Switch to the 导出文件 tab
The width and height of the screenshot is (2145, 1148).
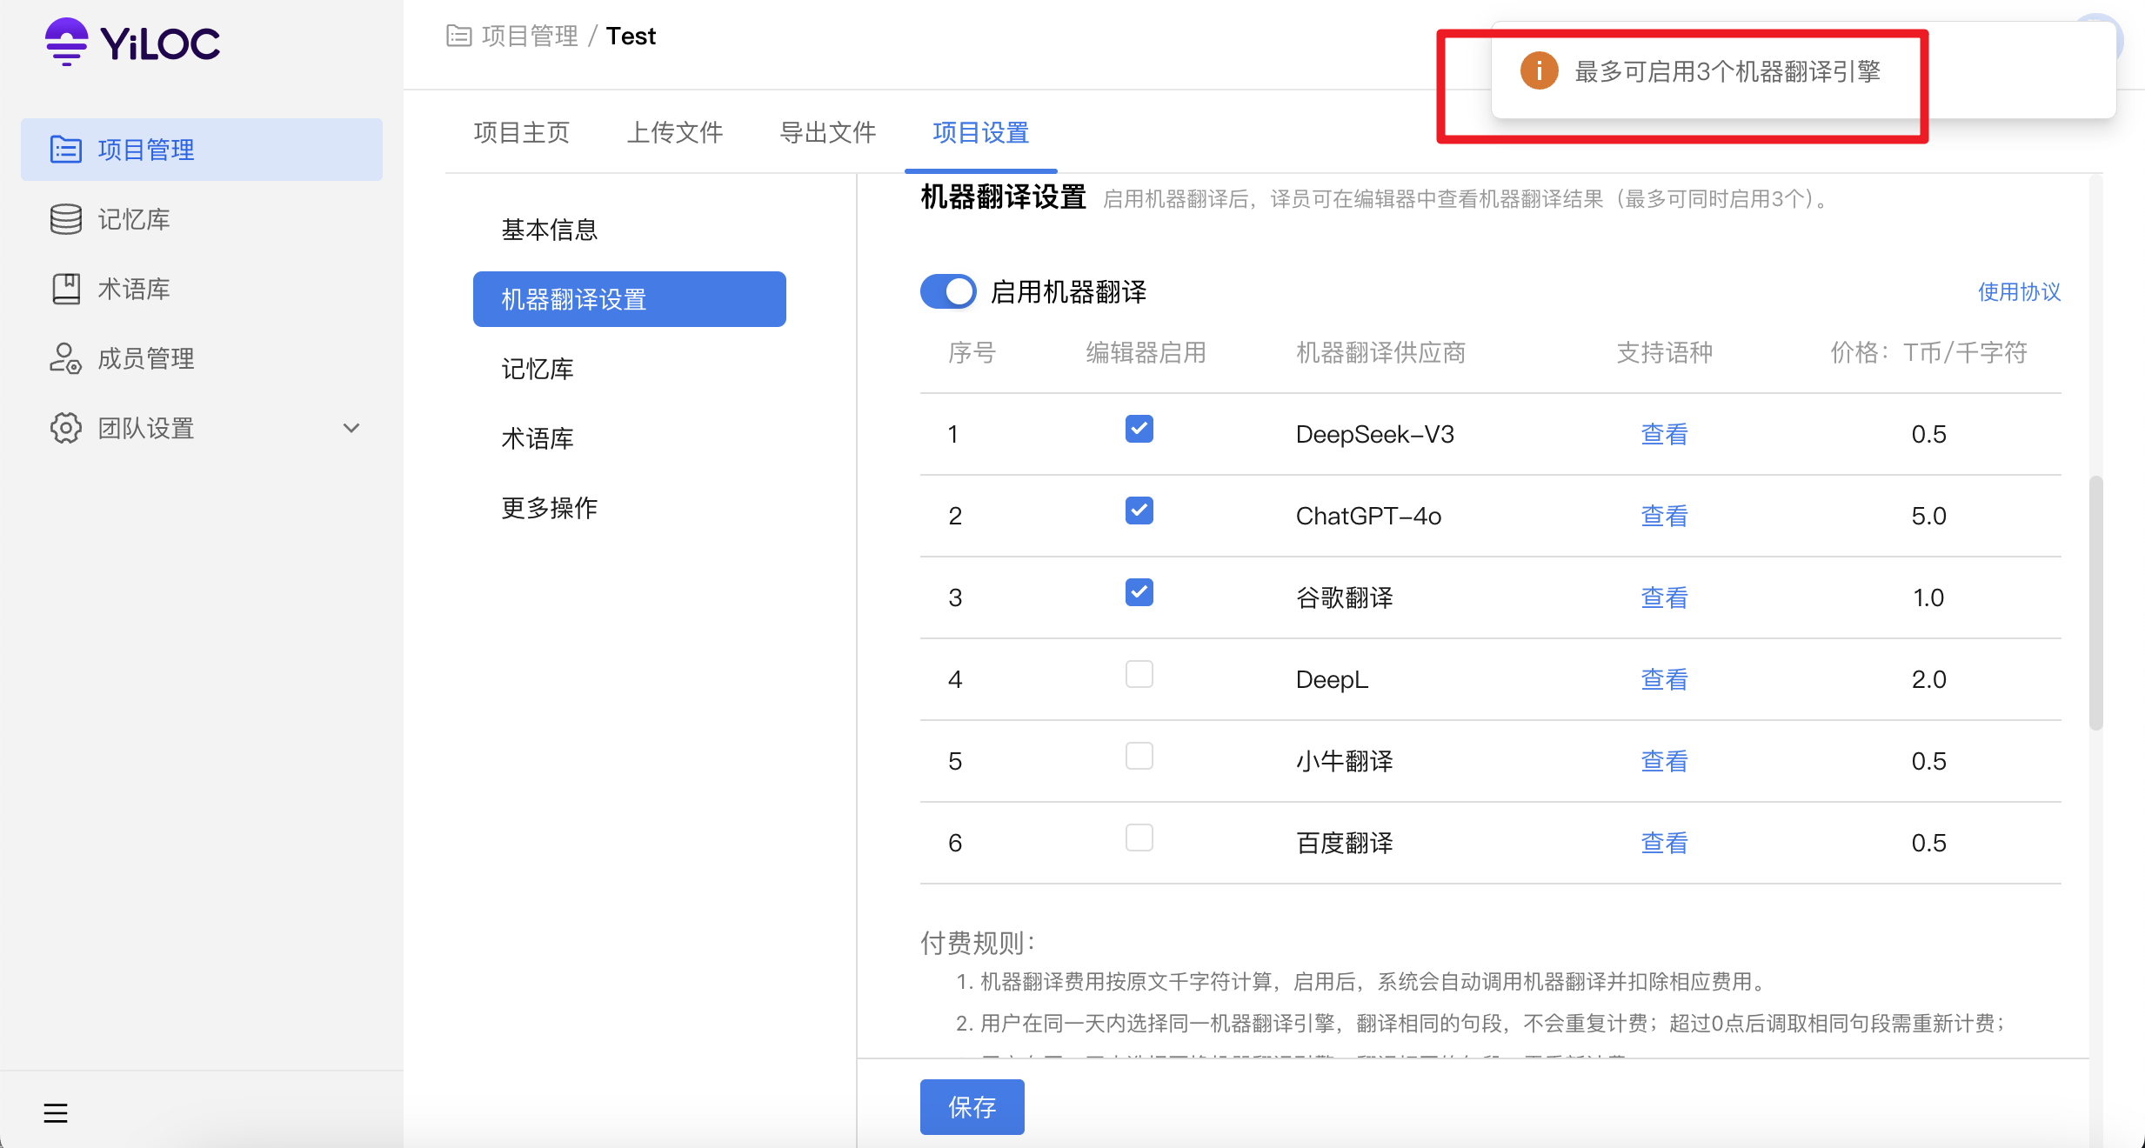[828, 132]
